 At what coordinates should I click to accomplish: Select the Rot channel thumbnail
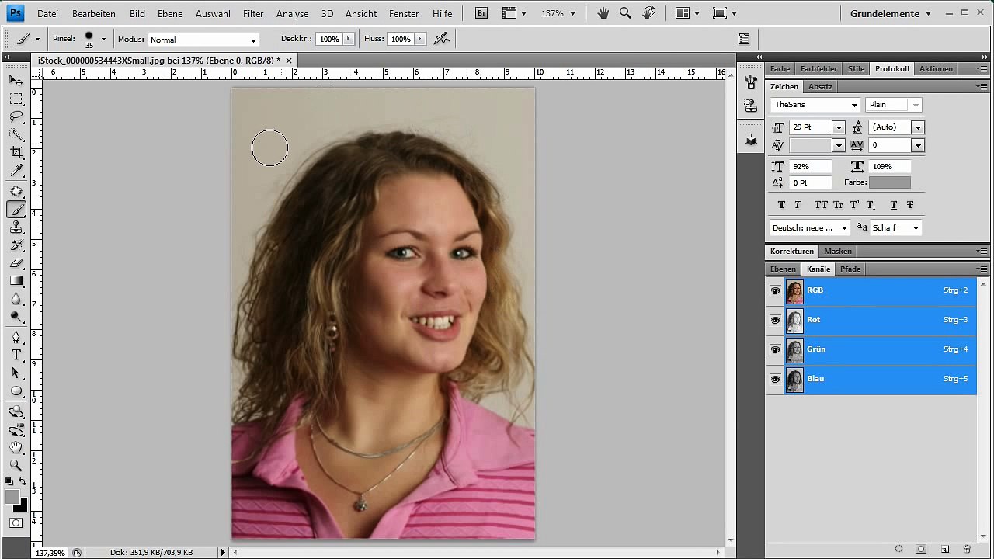pos(794,320)
